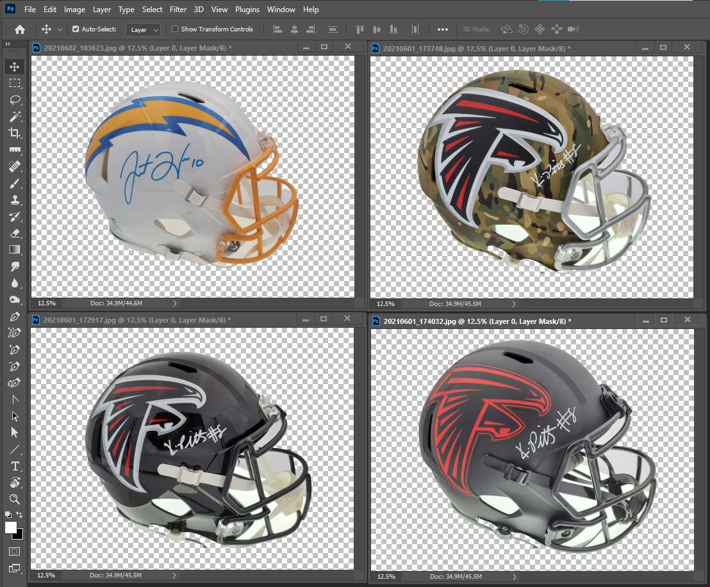Select the Move tool
The height and width of the screenshot is (587, 710).
coord(14,66)
